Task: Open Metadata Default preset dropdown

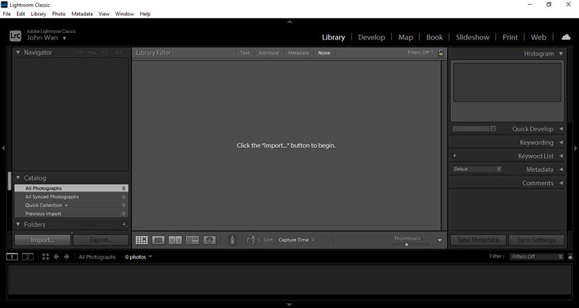Action: click(477, 169)
